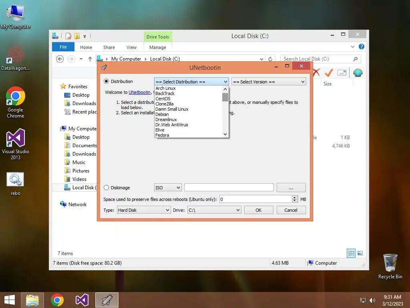Click Explorer Help question mark icon
410x308 pixels.
362,47
